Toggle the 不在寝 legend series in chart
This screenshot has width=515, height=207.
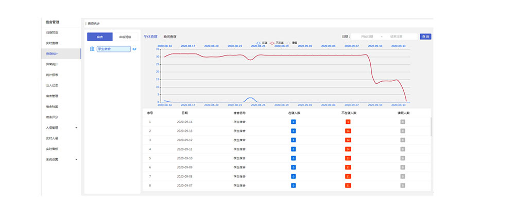click(x=276, y=43)
